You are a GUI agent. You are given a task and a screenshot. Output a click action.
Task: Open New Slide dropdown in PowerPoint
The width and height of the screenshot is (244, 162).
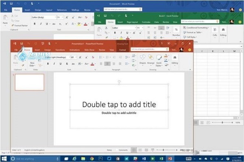click(x=32, y=64)
